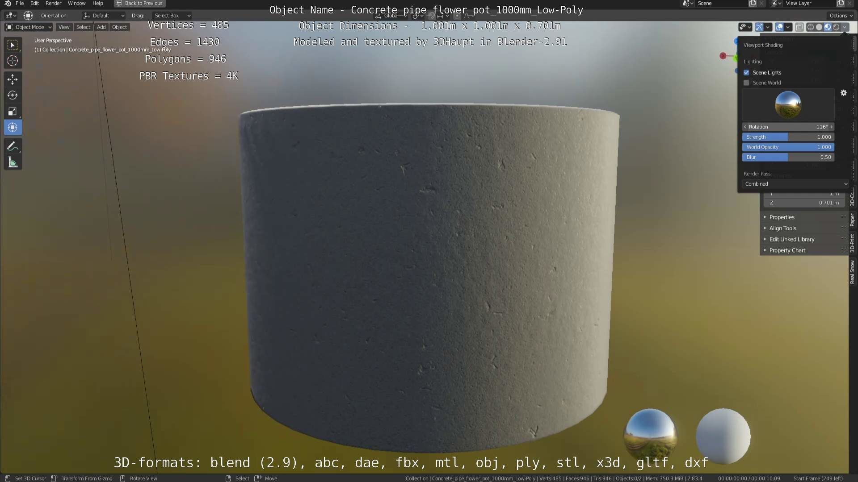Click the HDRI sphere preview thumbnail
Viewport: 858px width, 482px height.
[x=787, y=104]
